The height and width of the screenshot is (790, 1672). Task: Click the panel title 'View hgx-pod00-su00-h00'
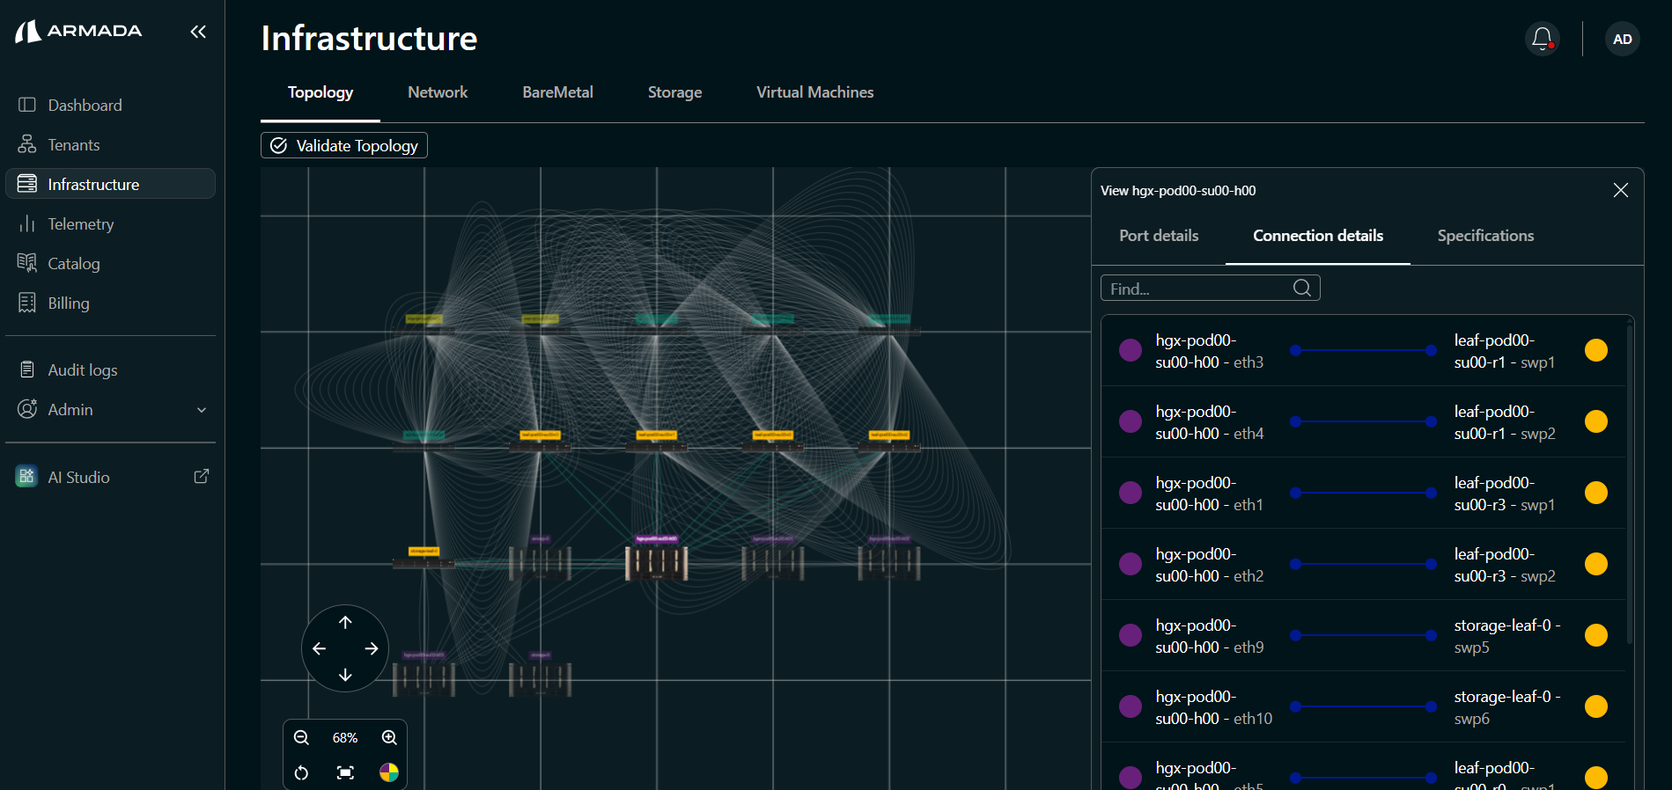click(1178, 191)
